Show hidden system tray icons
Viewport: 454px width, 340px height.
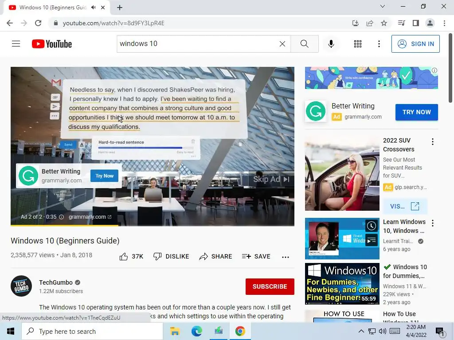point(361,331)
